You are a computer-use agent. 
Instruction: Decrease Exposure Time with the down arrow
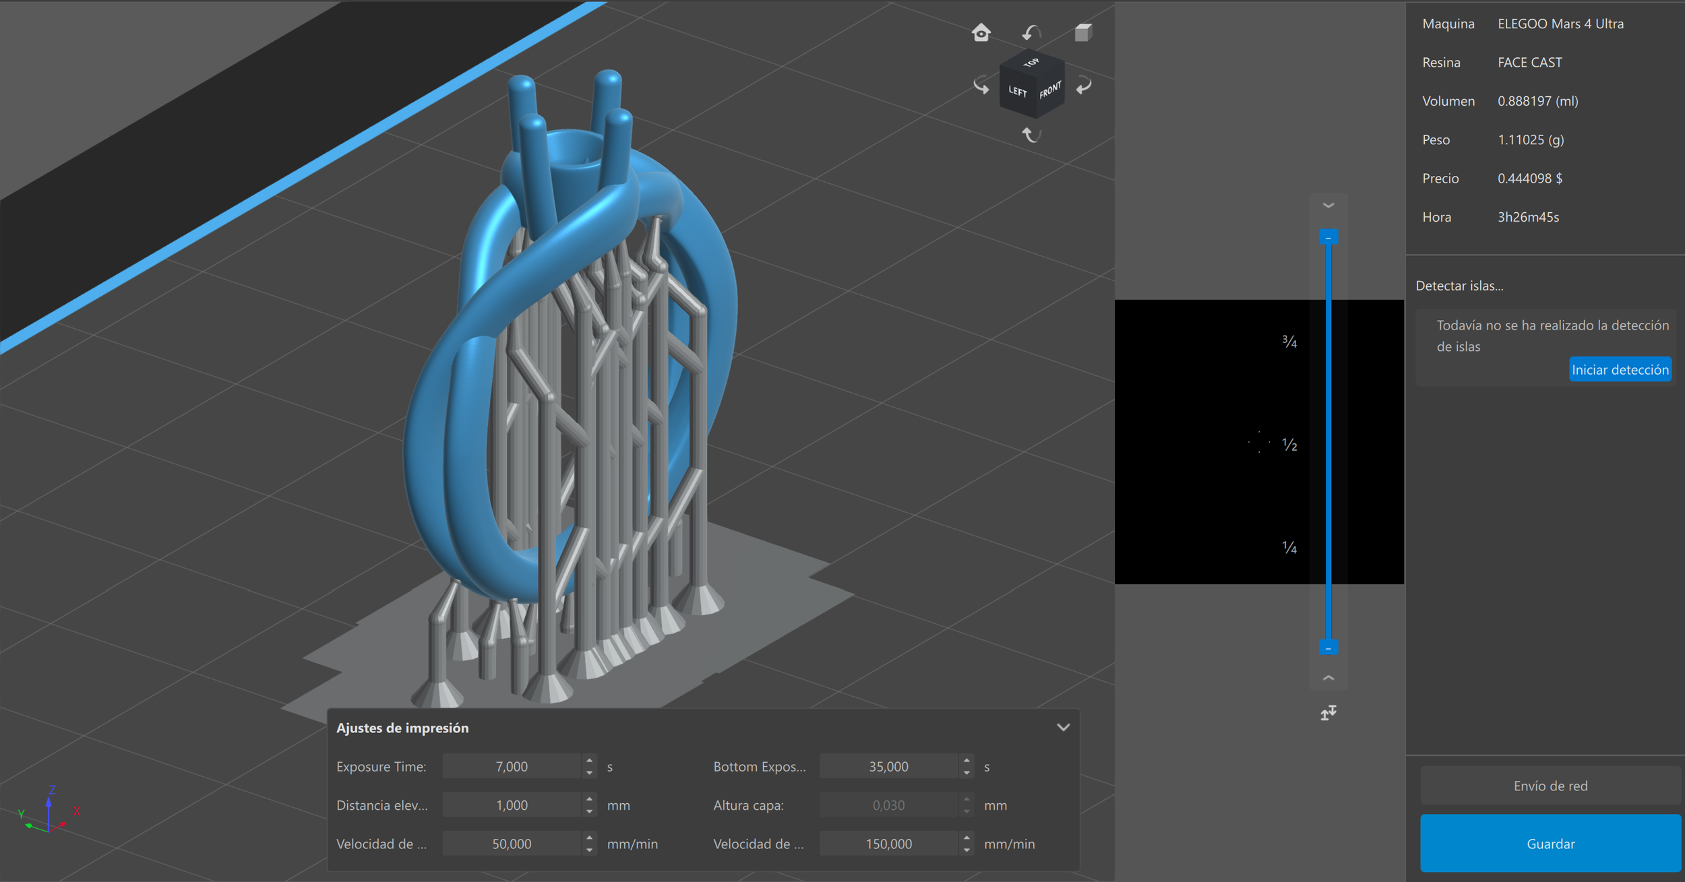(x=590, y=773)
